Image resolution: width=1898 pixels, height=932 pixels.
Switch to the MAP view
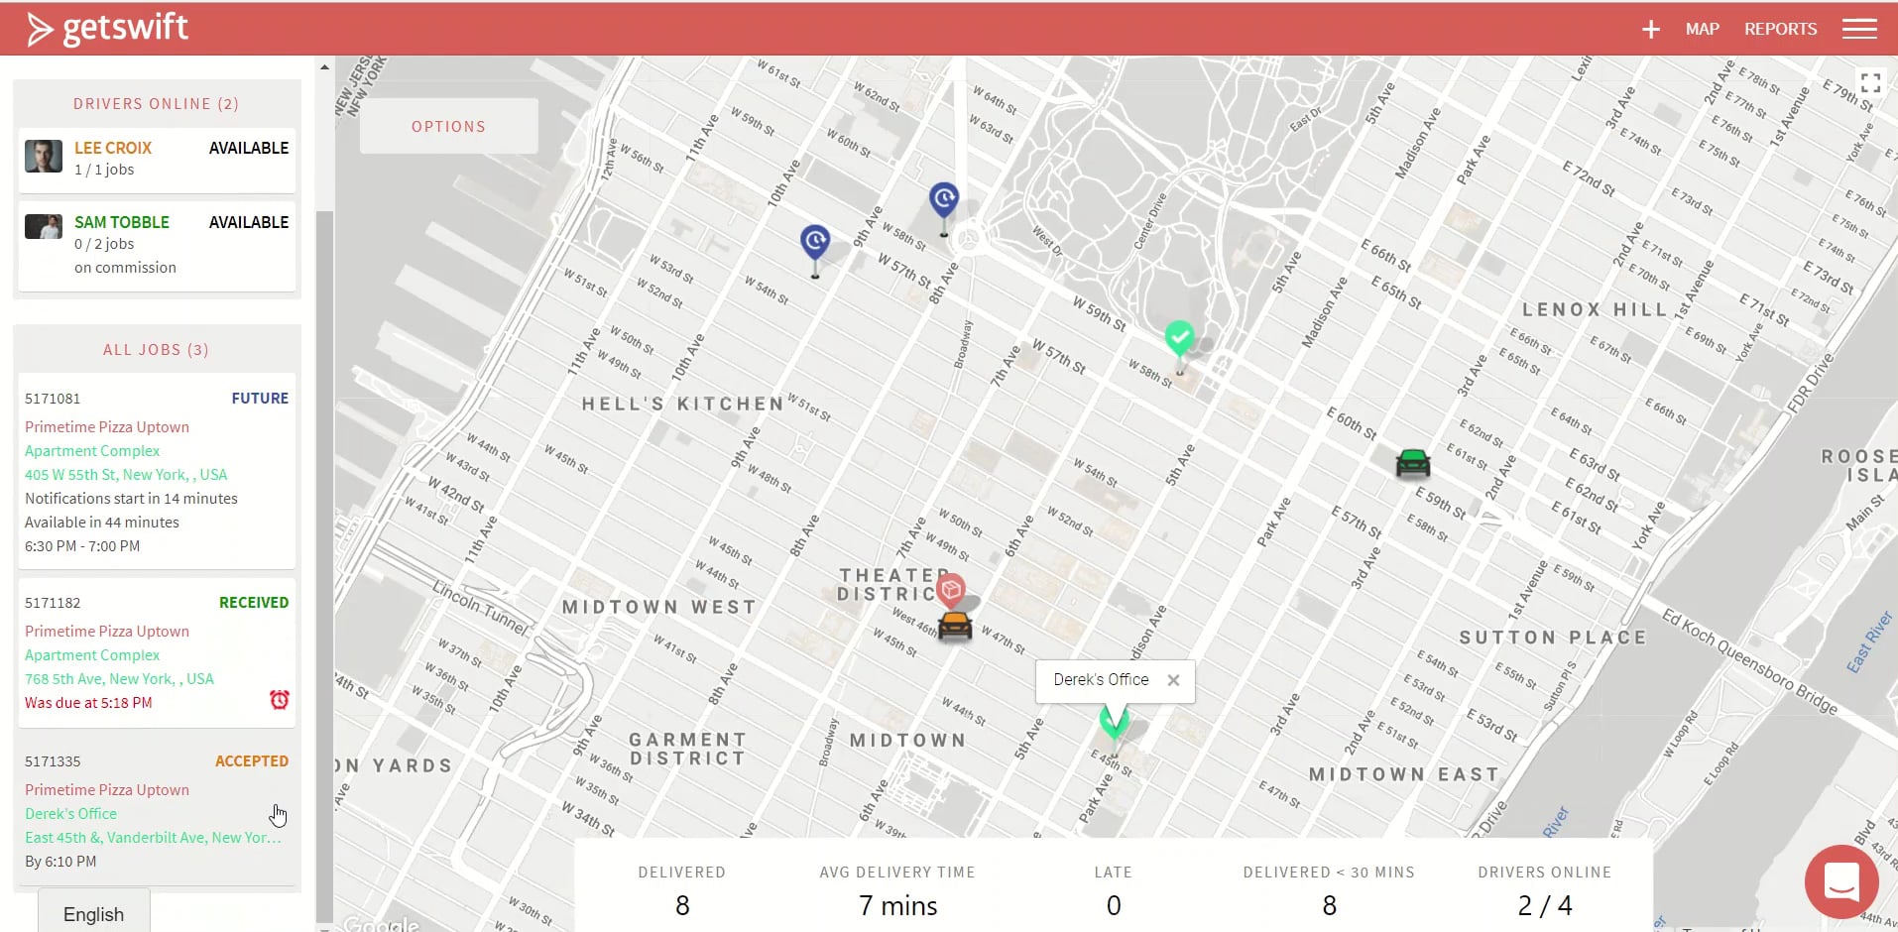click(1702, 29)
